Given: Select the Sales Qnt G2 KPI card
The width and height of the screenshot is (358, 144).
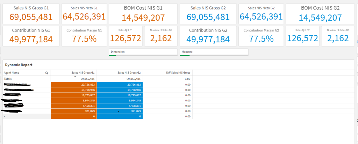Looking at the screenshot, I should tap(302, 36).
